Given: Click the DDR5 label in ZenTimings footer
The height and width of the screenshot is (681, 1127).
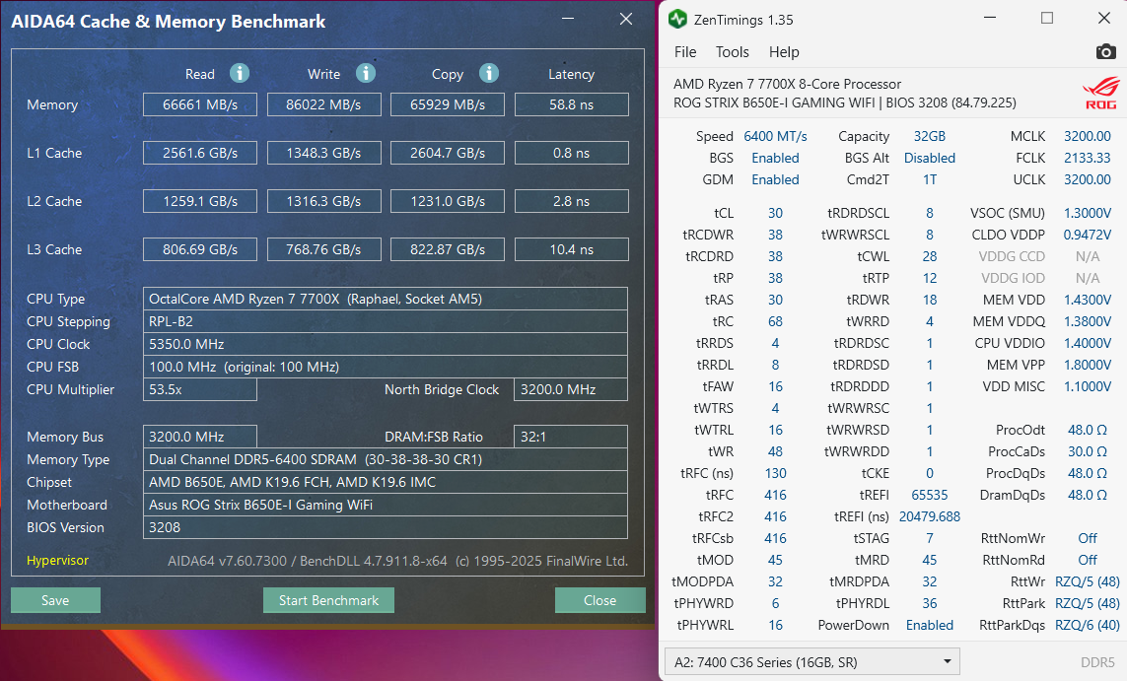Looking at the screenshot, I should click(1097, 662).
